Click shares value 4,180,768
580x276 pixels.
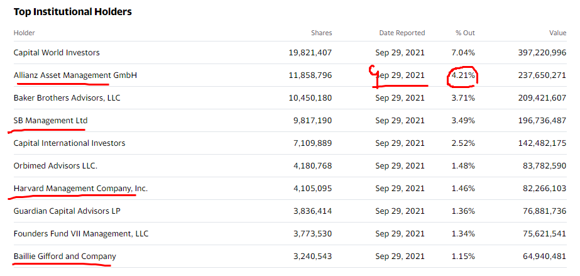pyautogui.click(x=312, y=166)
